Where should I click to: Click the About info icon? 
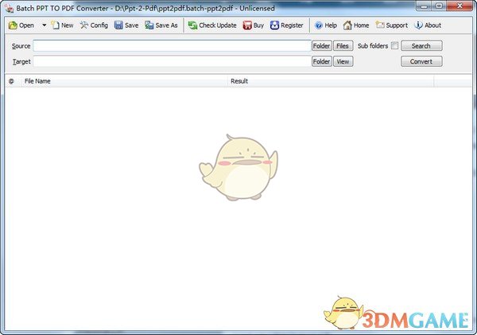418,25
